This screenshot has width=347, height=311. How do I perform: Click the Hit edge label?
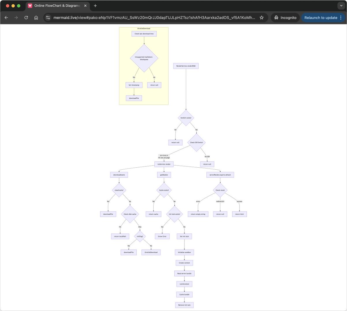120,227
